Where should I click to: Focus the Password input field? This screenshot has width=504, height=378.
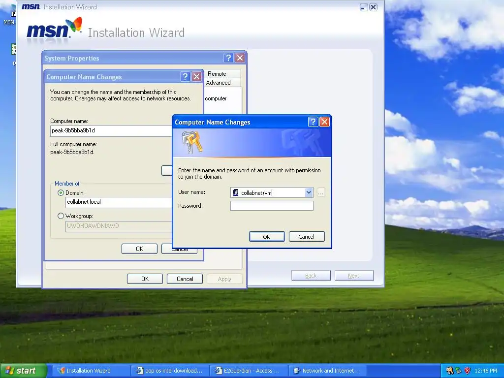click(x=272, y=206)
